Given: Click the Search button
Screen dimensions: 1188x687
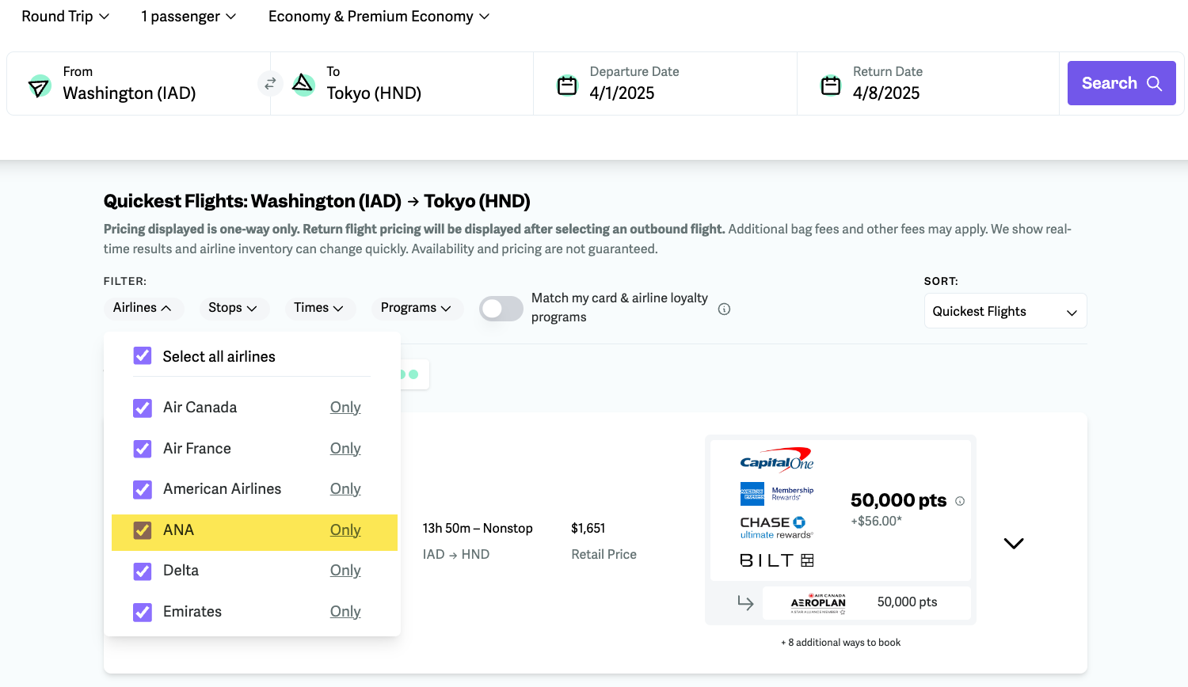Looking at the screenshot, I should pyautogui.click(x=1121, y=83).
